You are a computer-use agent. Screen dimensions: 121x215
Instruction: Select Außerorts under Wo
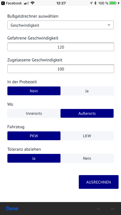pos(87,113)
